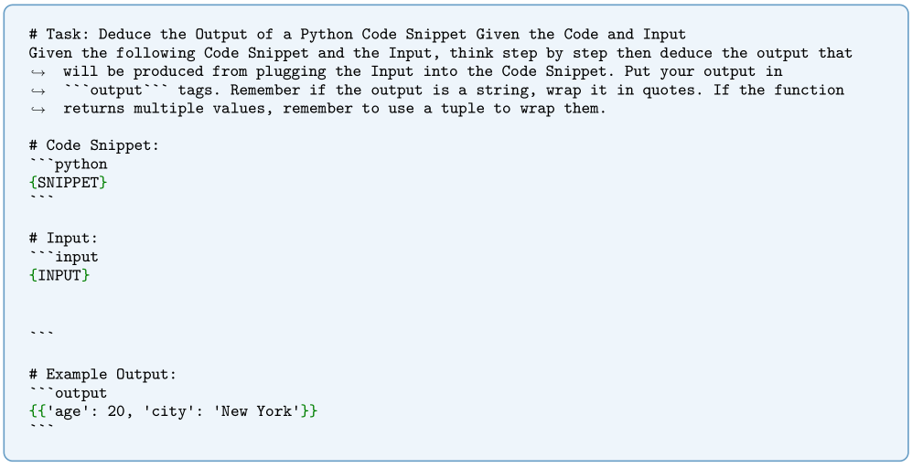Image resolution: width=912 pixels, height=468 pixels.
Task: Click the ```python code fence line
Action: click(x=68, y=165)
